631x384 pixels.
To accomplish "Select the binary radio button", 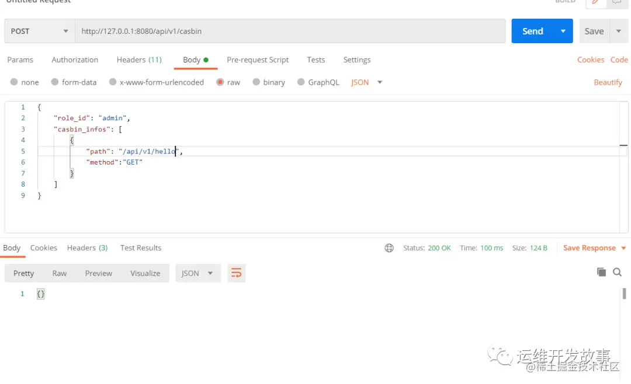I will coord(256,82).
